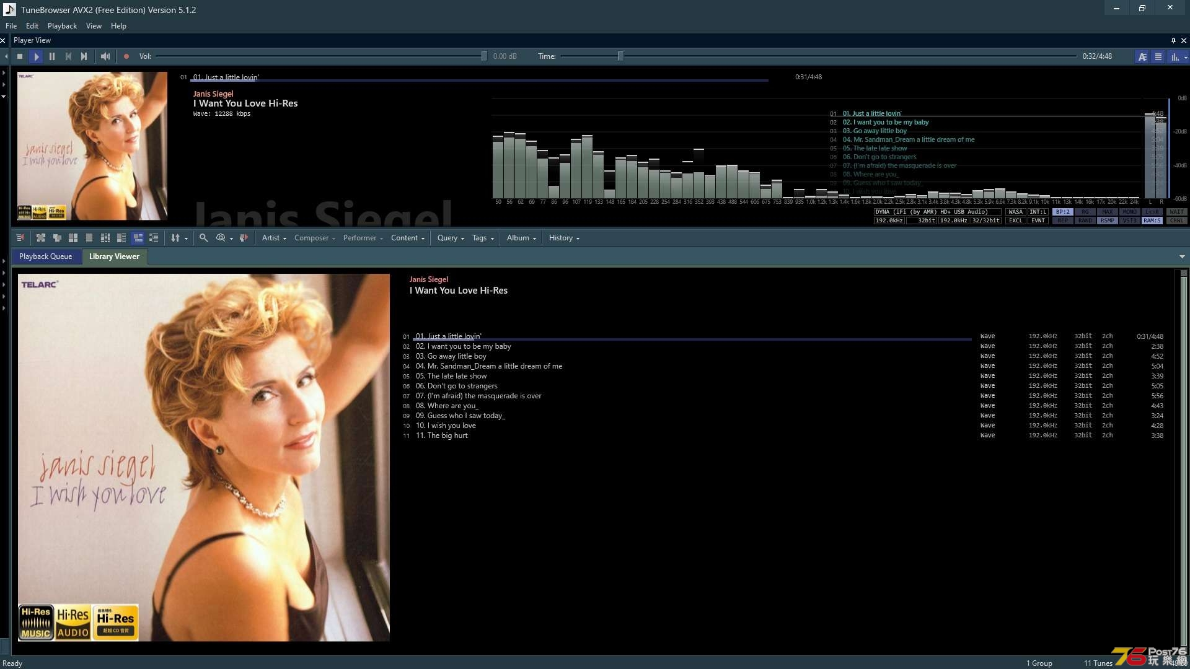Viewport: 1190px width, 669px height.
Task: Expand the Artist dropdown filter
Action: point(274,237)
